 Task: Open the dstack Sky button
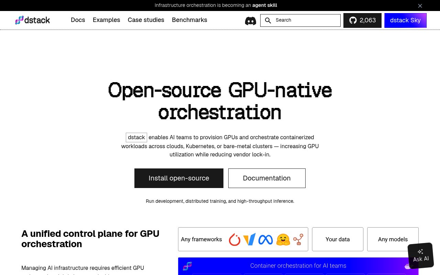pyautogui.click(x=405, y=20)
